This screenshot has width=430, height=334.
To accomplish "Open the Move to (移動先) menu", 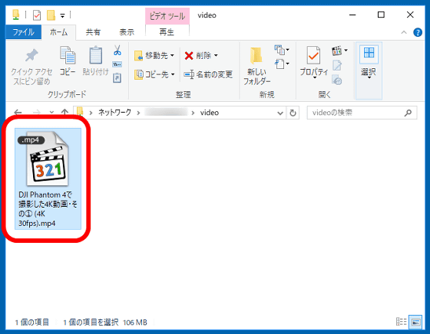I will tap(154, 55).
